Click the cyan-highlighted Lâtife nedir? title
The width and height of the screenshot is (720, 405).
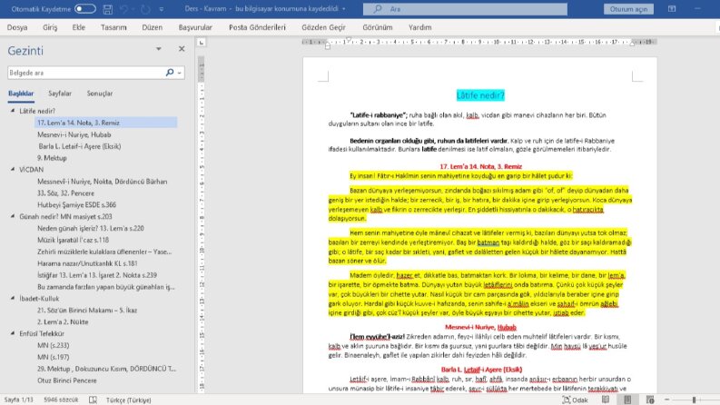pos(480,95)
